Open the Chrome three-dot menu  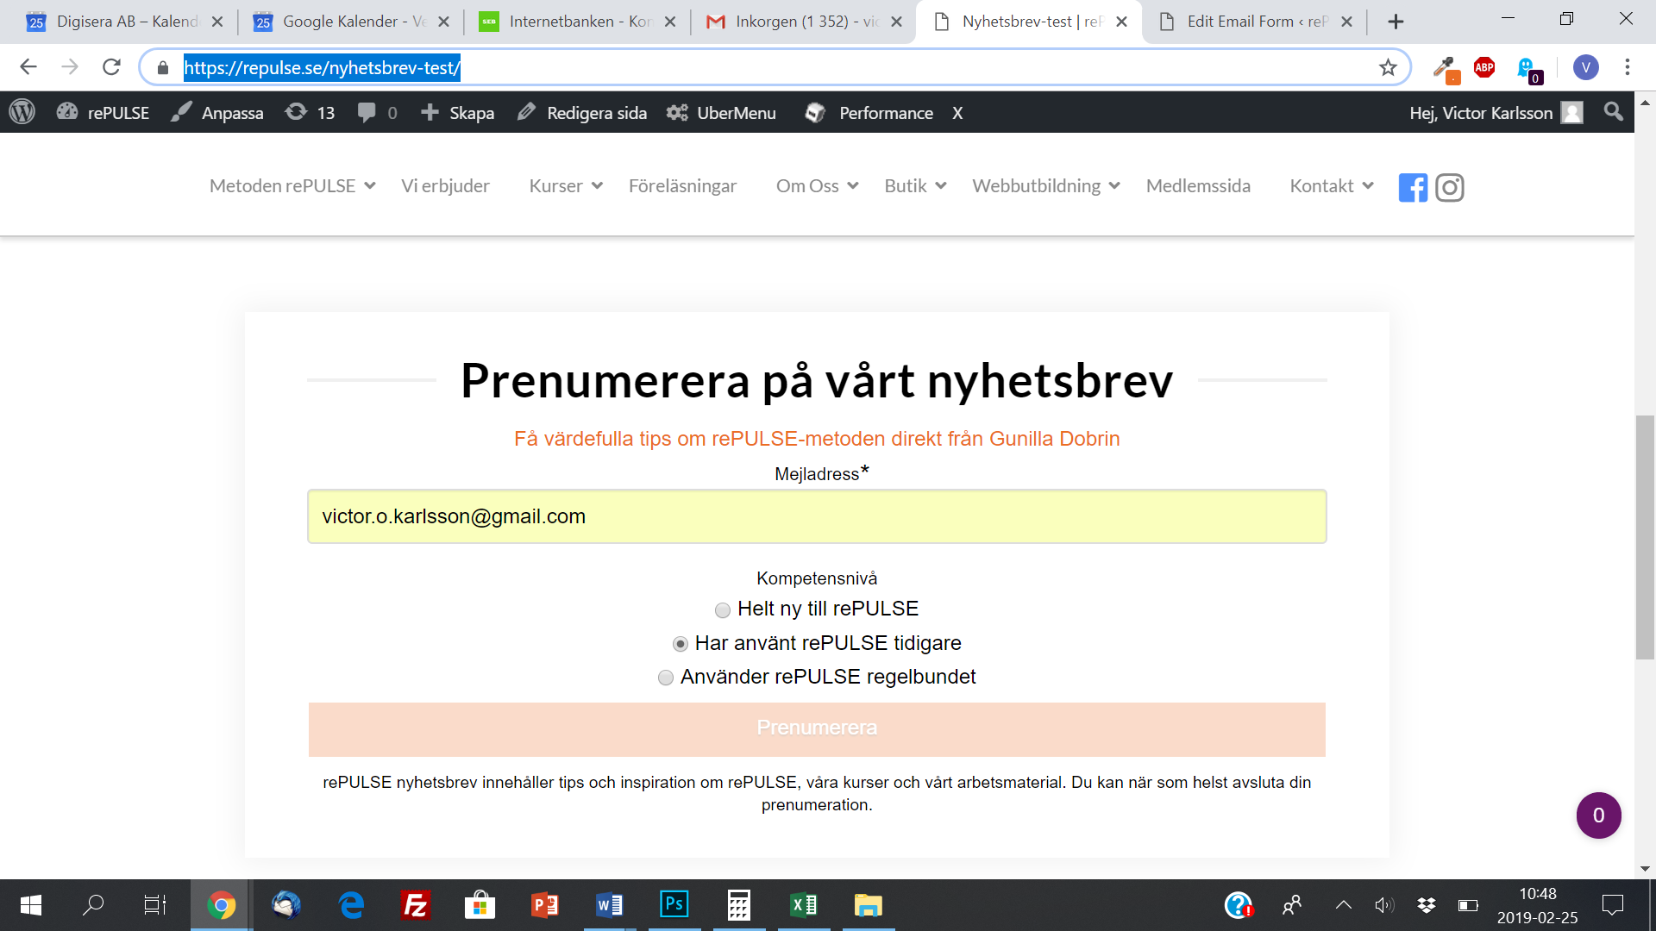click(x=1628, y=67)
